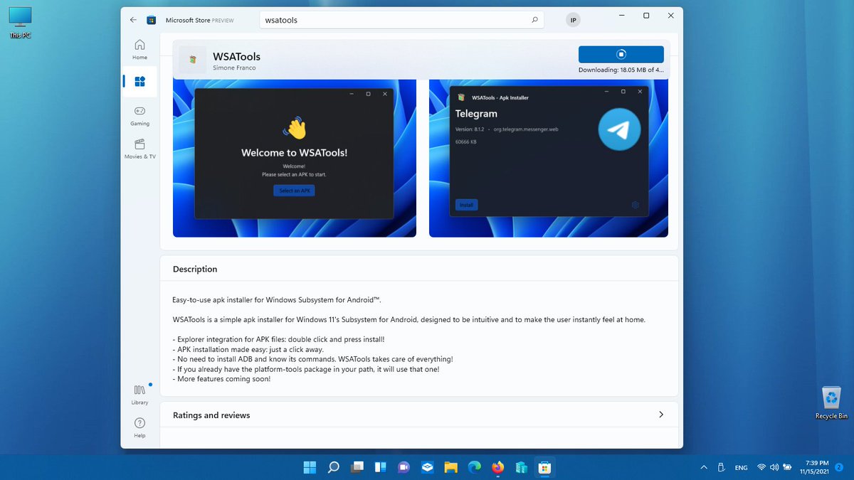Expand the Ratings and reviews section
This screenshot has width=854, height=480.
click(x=661, y=415)
